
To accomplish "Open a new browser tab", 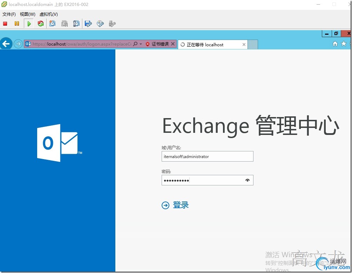I will [253, 45].
